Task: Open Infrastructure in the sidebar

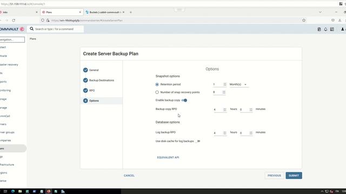Action: 7,164
